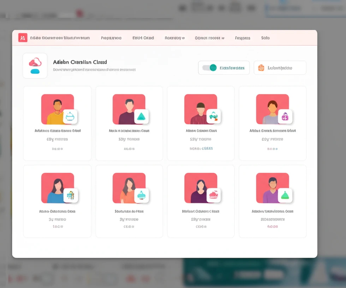Click bottom value on yellow-shirt man card
The width and height of the screenshot is (346, 288).
pyautogui.click(x=57, y=149)
